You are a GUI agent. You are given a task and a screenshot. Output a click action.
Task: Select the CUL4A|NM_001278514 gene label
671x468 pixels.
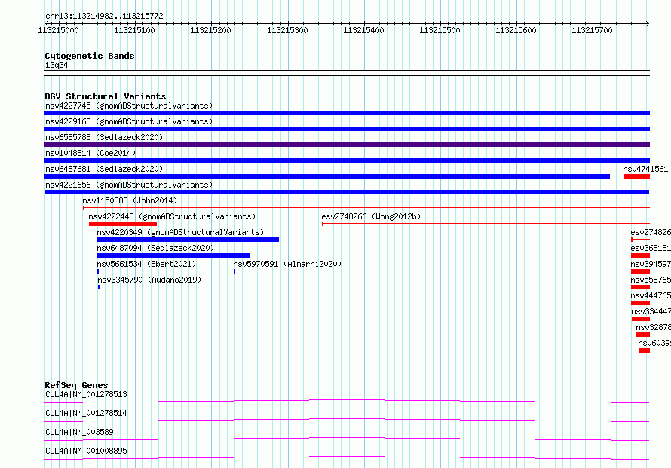(86, 413)
